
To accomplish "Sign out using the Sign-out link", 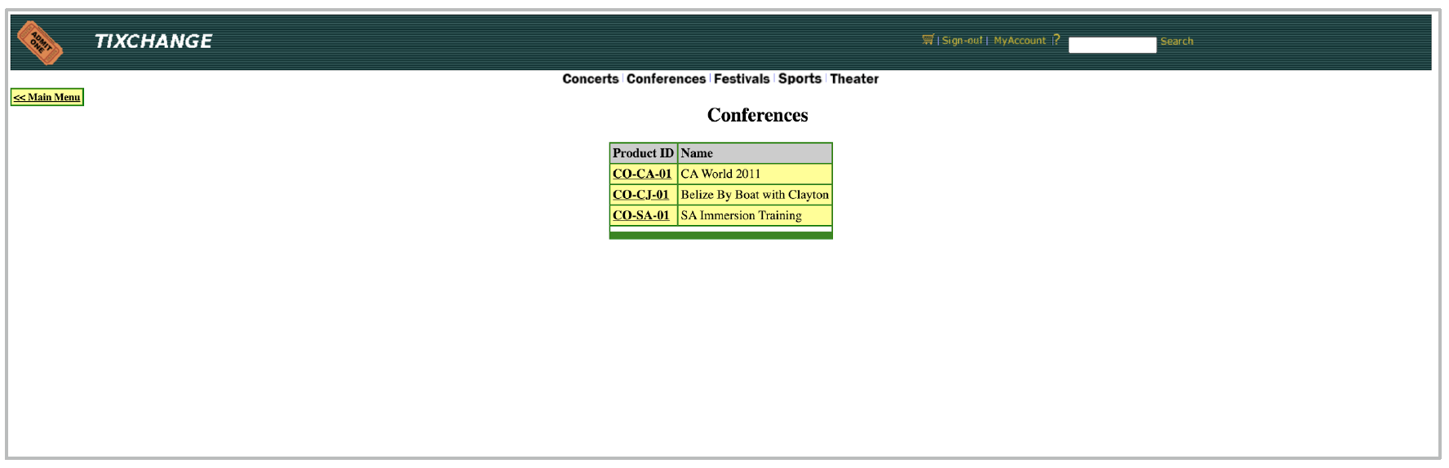I will [962, 40].
